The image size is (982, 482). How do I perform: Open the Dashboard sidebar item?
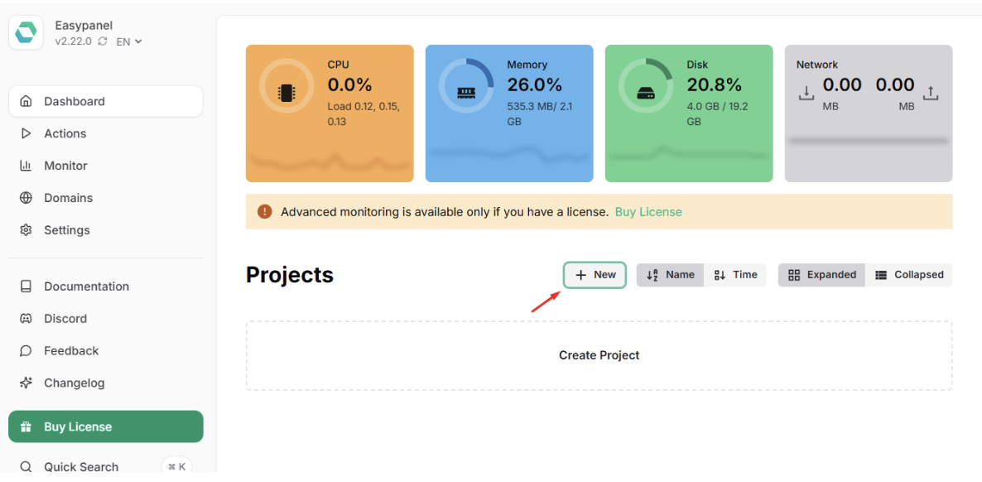(106, 102)
